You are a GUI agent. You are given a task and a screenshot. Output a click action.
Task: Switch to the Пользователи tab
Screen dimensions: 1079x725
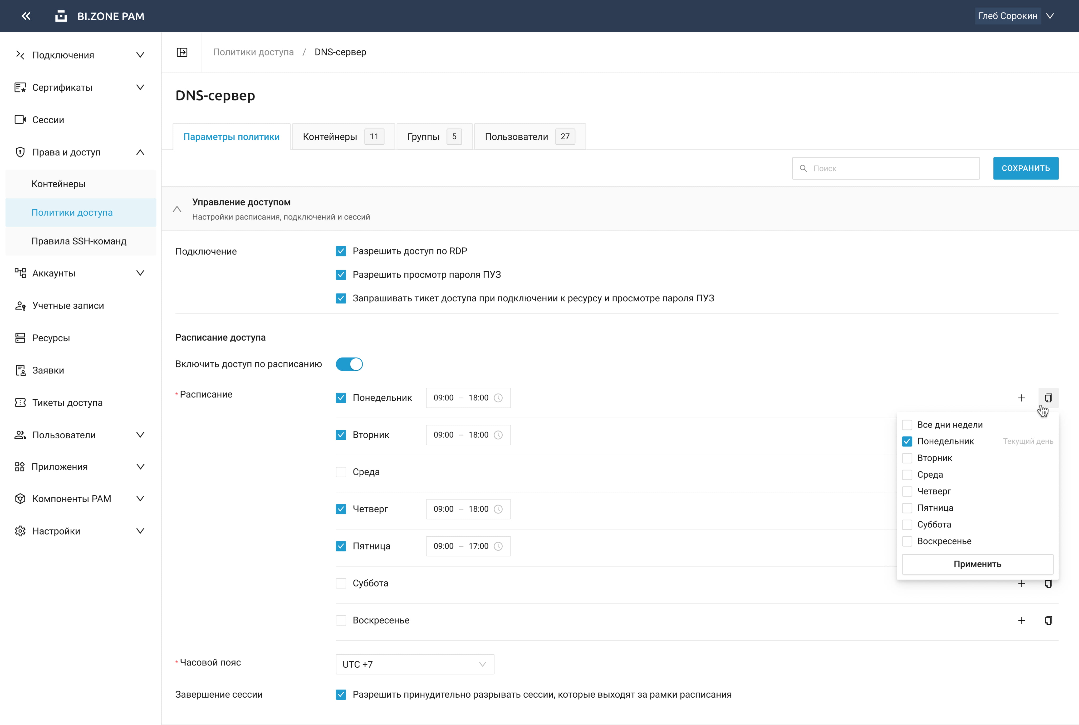click(x=529, y=137)
